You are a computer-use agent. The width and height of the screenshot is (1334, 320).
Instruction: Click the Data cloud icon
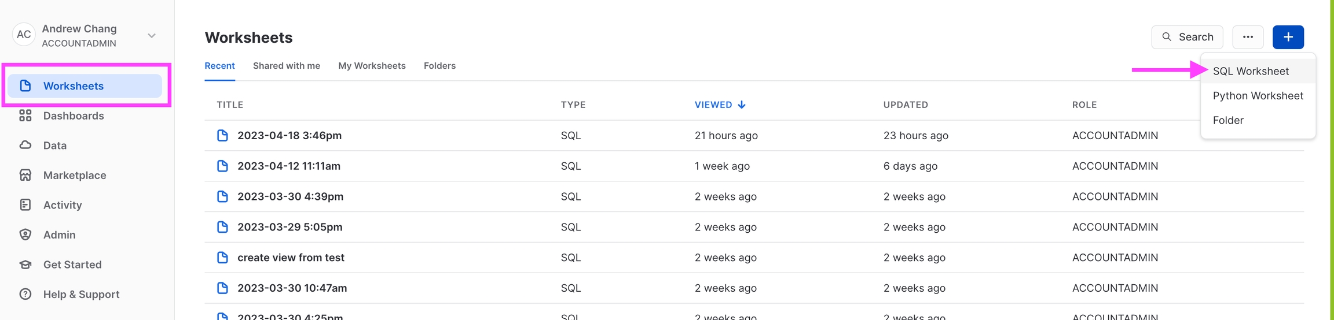[x=25, y=145]
